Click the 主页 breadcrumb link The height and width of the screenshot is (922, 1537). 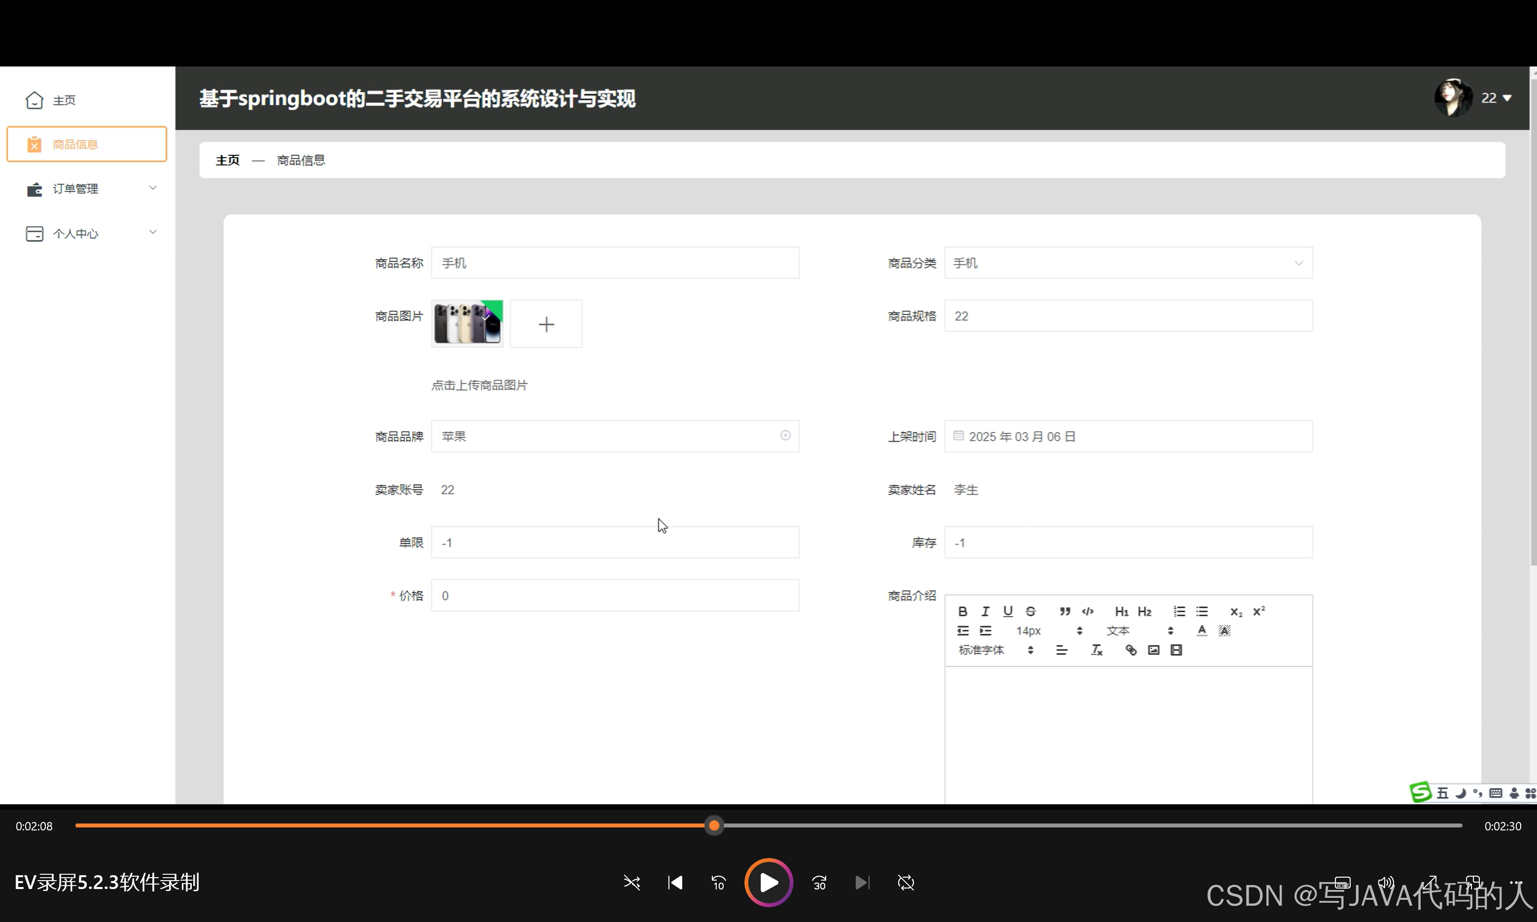(x=228, y=160)
